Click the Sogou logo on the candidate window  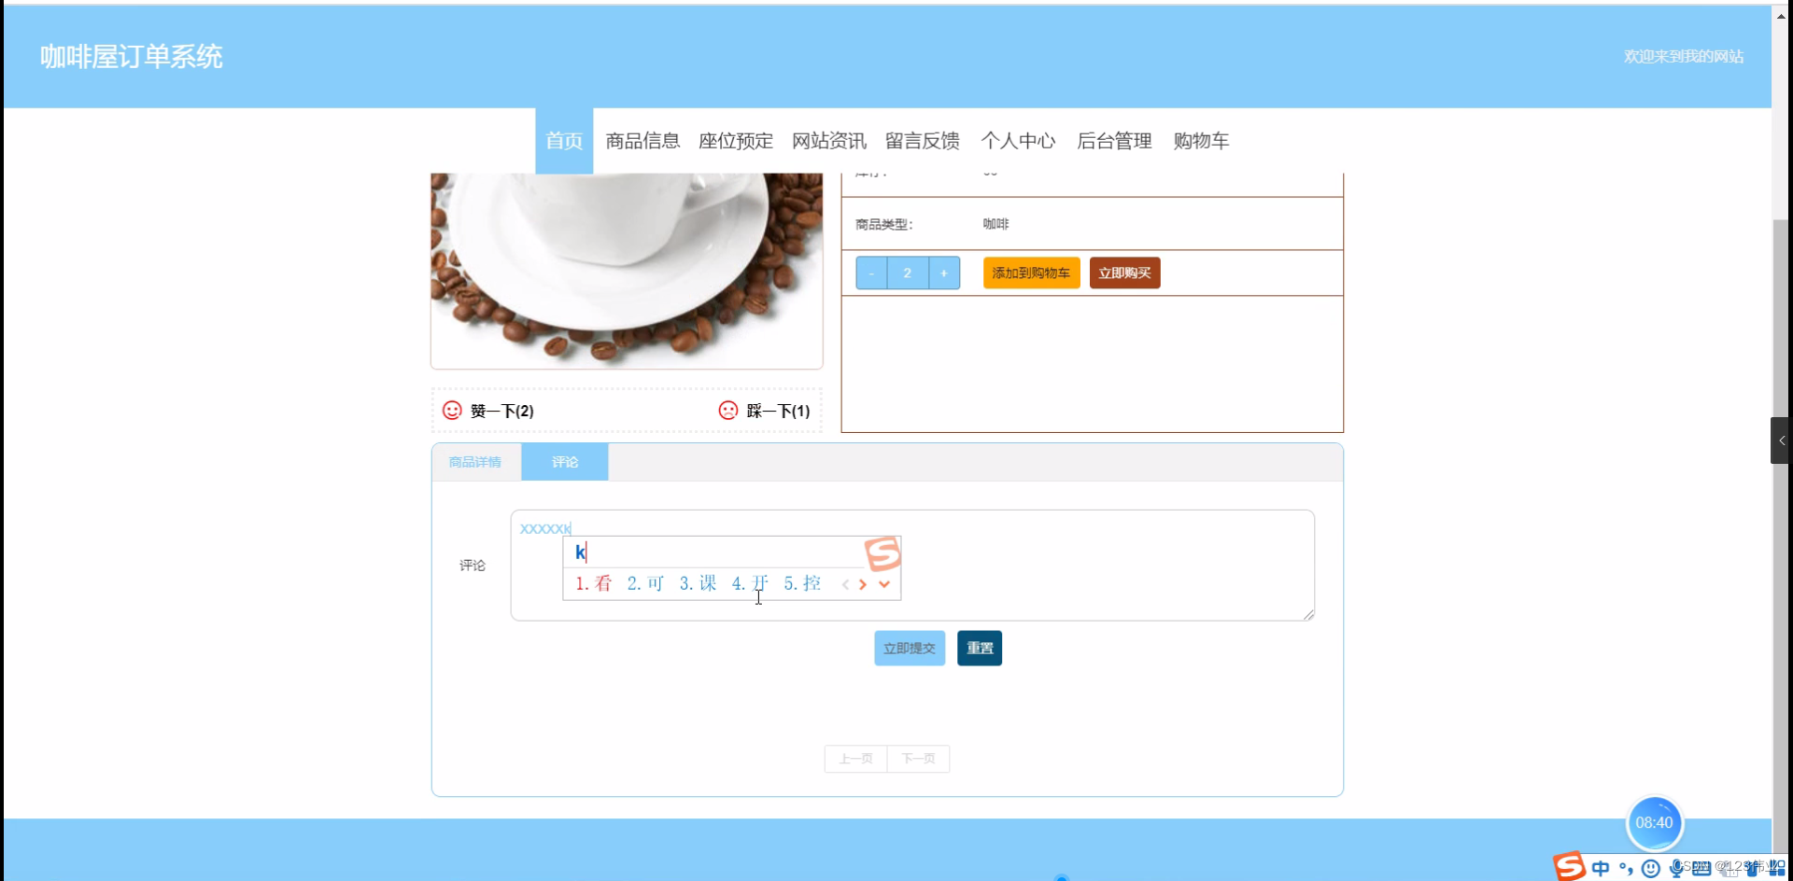point(882,553)
